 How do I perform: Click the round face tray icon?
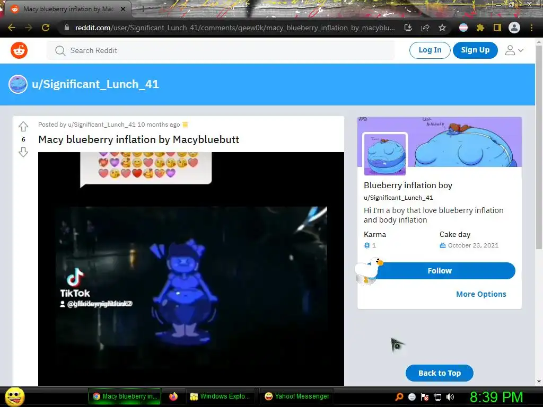pyautogui.click(x=411, y=397)
